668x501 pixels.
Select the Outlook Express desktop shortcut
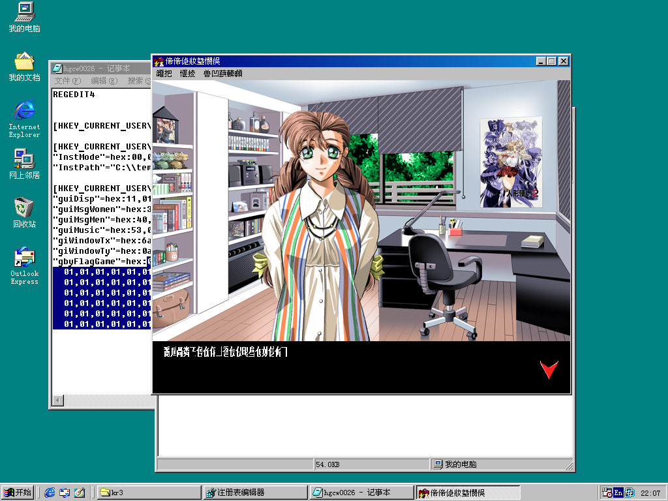pyautogui.click(x=24, y=266)
